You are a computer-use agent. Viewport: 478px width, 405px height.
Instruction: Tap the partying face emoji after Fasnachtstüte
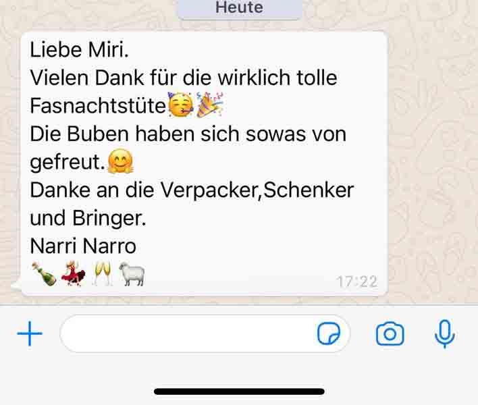181,105
